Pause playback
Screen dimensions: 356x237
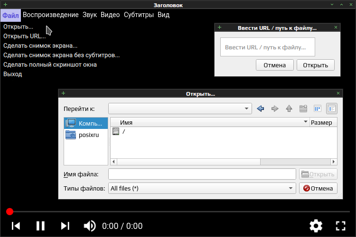click(40, 226)
